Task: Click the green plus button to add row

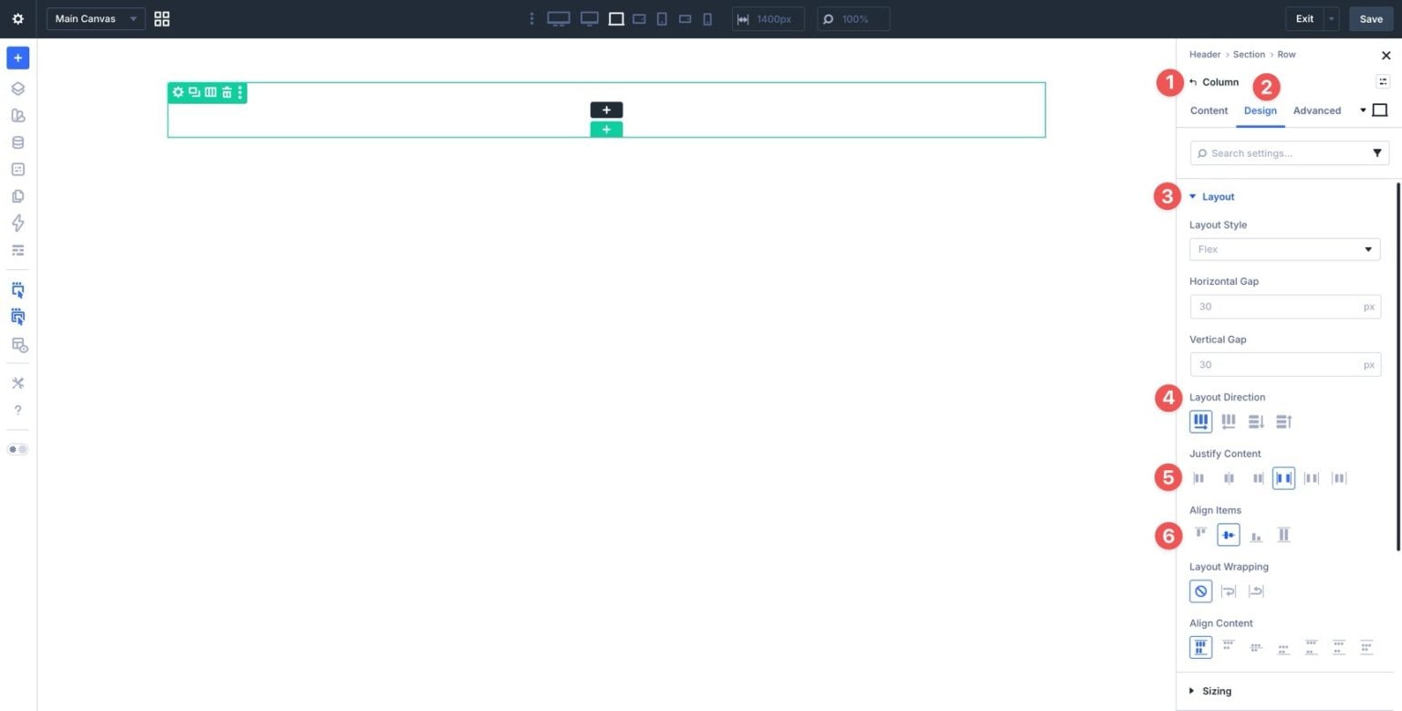Action: (x=606, y=130)
